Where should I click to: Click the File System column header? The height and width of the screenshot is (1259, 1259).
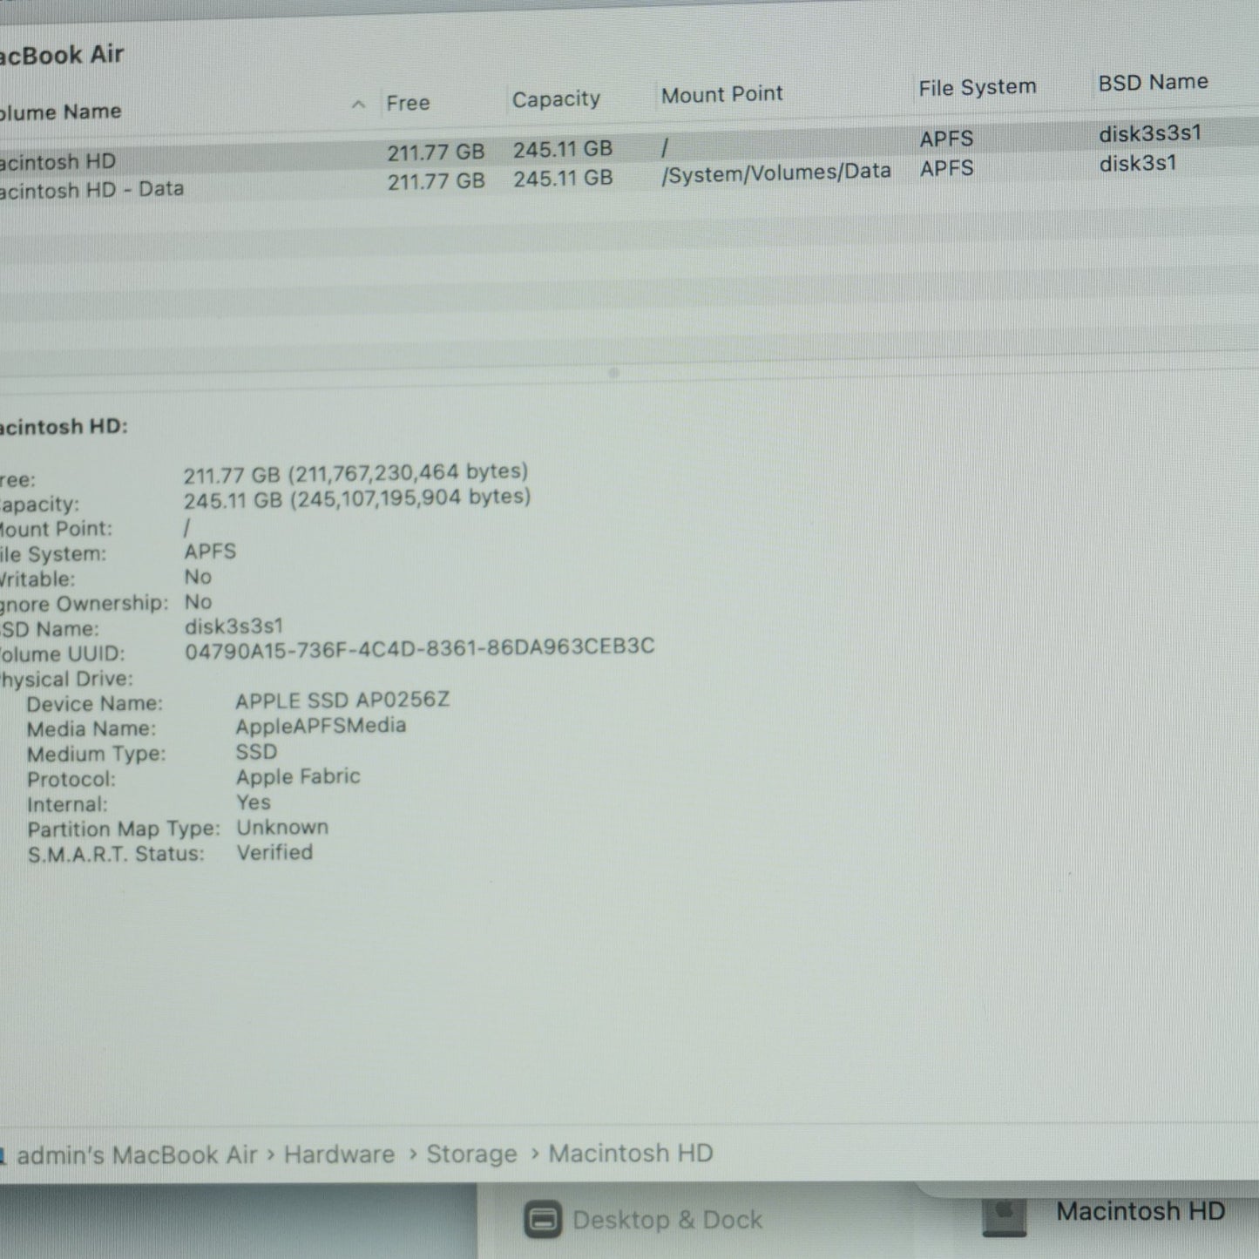(x=977, y=87)
